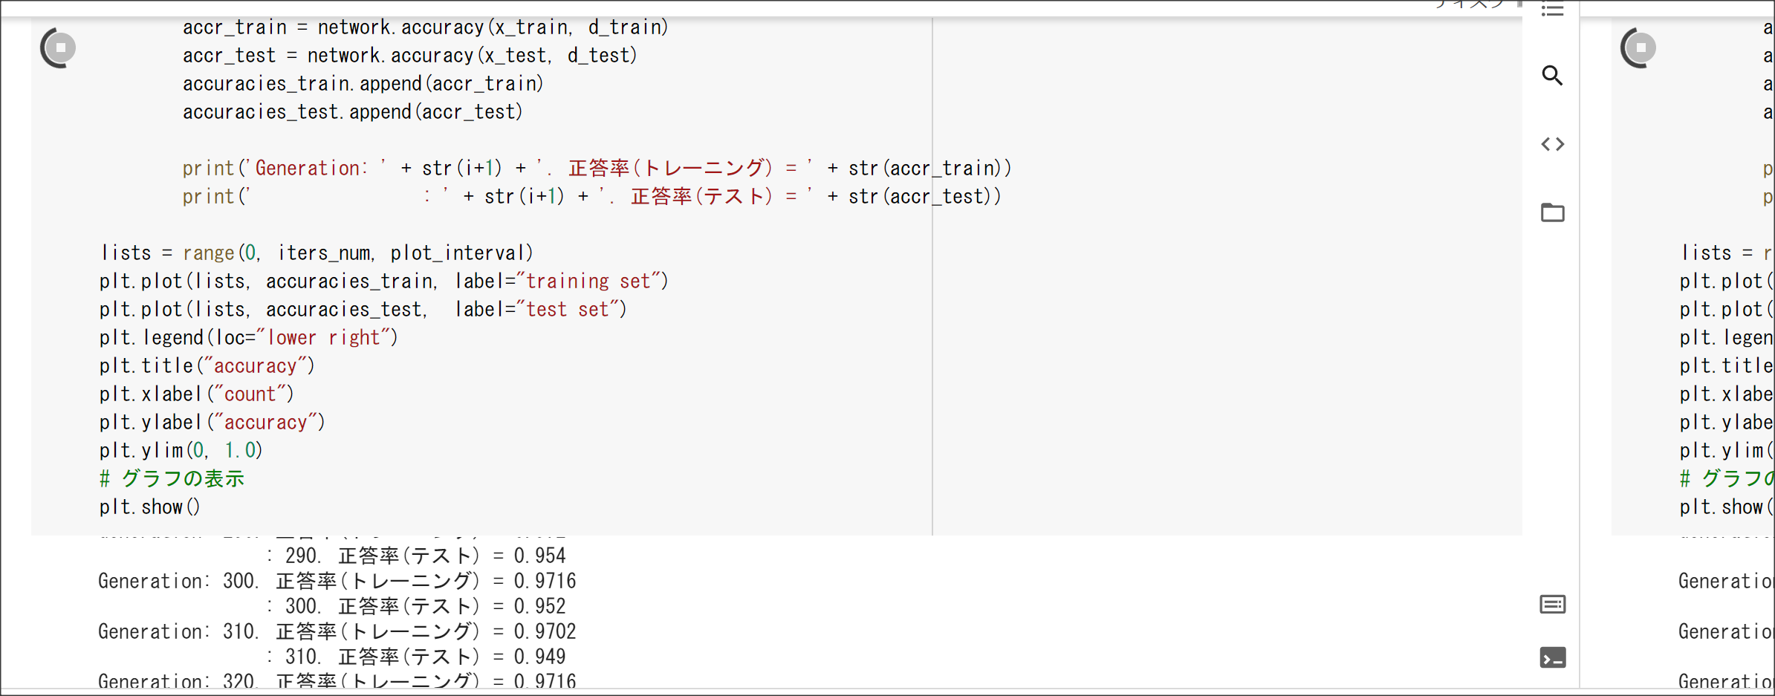Open the search panel in the sidebar
Viewport: 1775px width, 696px height.
(1552, 75)
